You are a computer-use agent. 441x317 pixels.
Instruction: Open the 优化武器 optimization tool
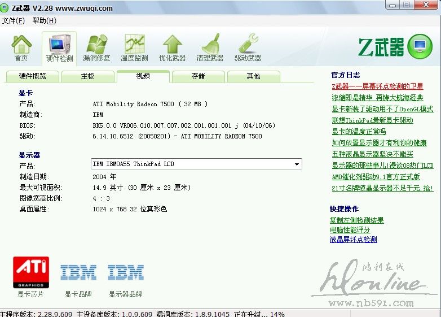[172, 48]
